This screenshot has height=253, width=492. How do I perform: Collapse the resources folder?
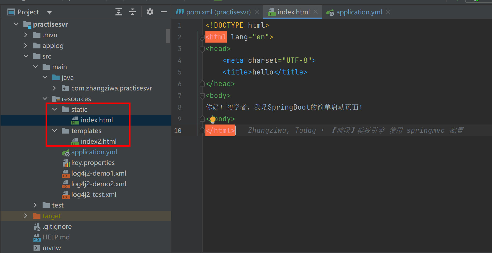45,99
